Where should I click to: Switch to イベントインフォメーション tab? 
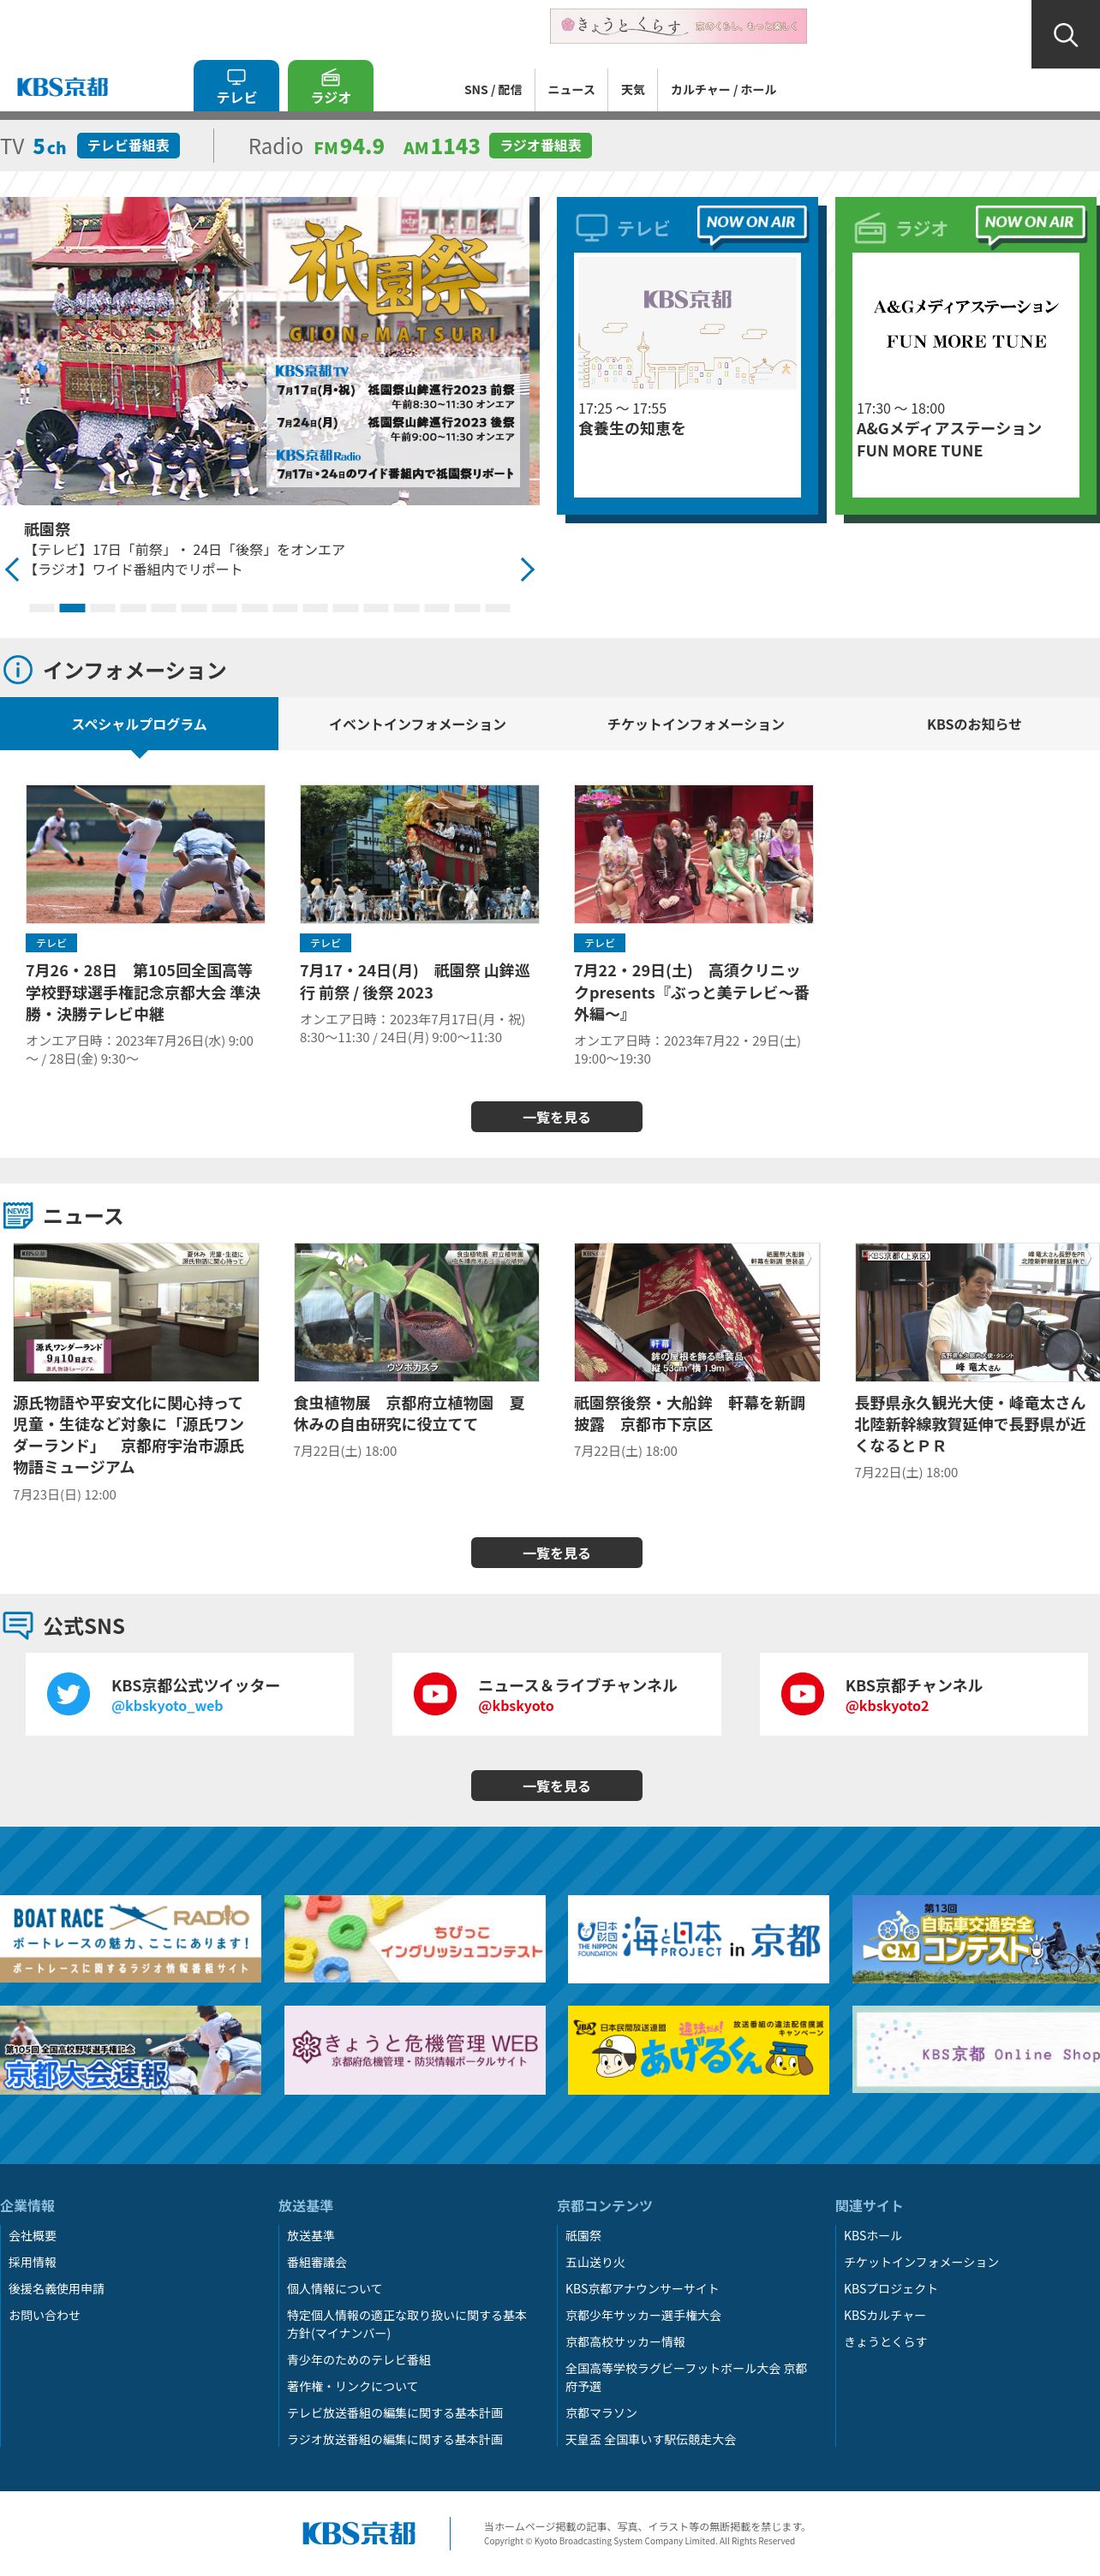tap(417, 724)
